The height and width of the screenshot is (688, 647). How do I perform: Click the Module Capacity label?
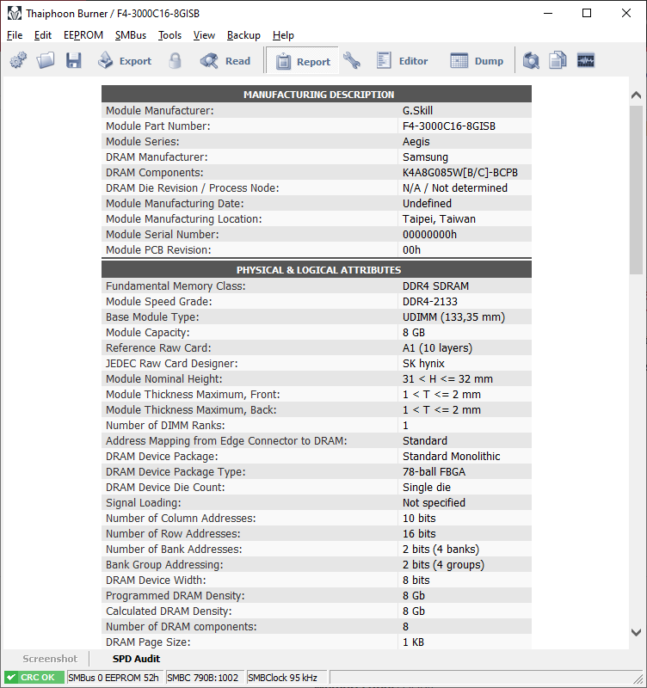(147, 333)
